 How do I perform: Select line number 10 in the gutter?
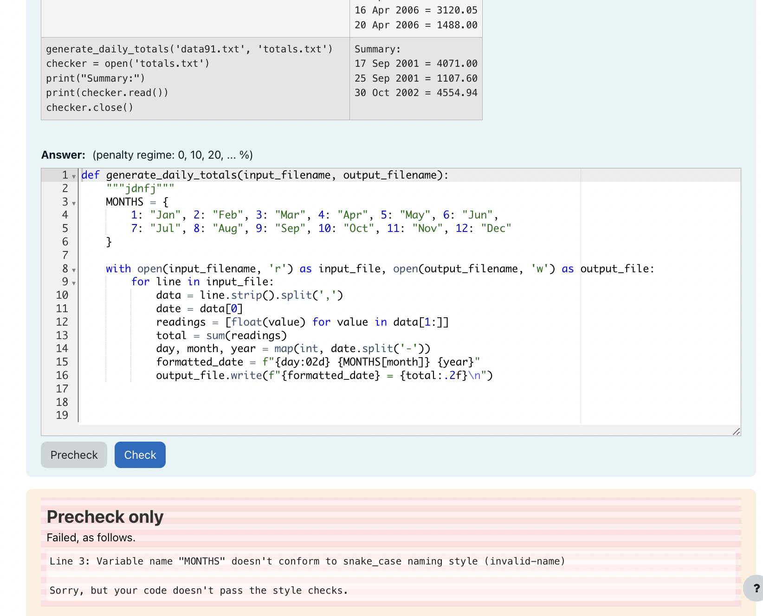61,295
